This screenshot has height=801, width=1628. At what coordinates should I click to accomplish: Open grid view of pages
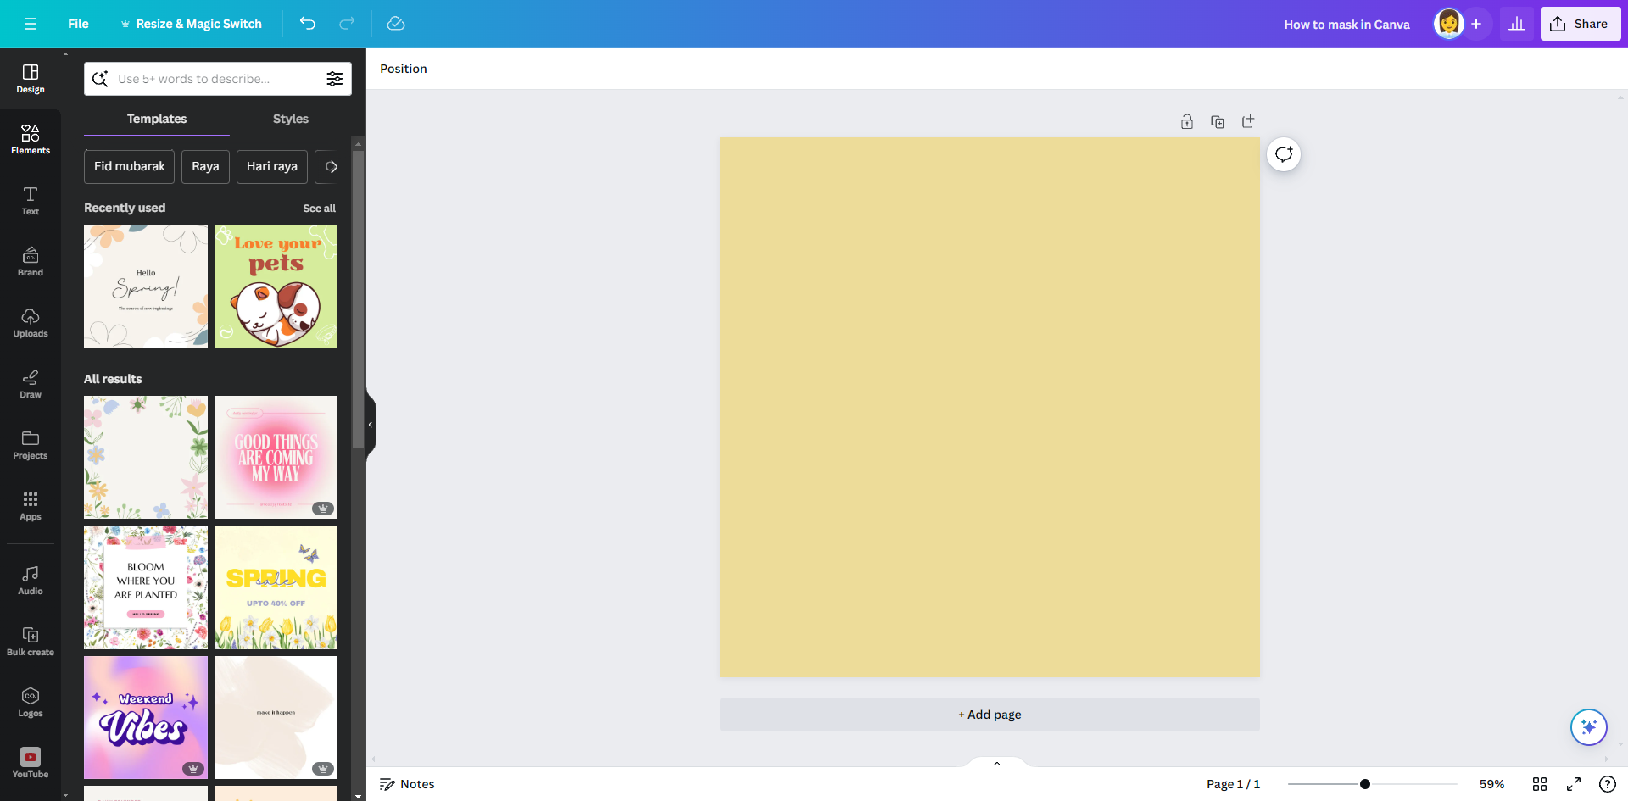click(1540, 784)
